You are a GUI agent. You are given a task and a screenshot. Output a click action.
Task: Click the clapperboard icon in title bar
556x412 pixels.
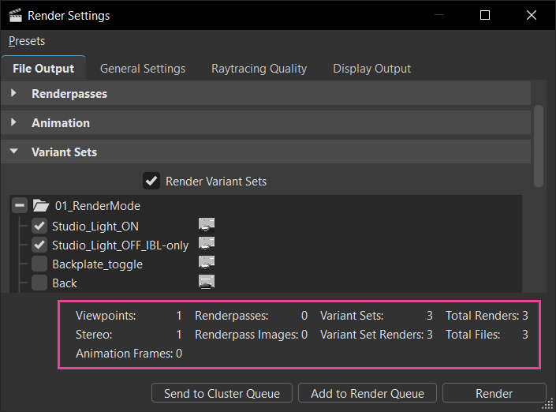pos(15,15)
